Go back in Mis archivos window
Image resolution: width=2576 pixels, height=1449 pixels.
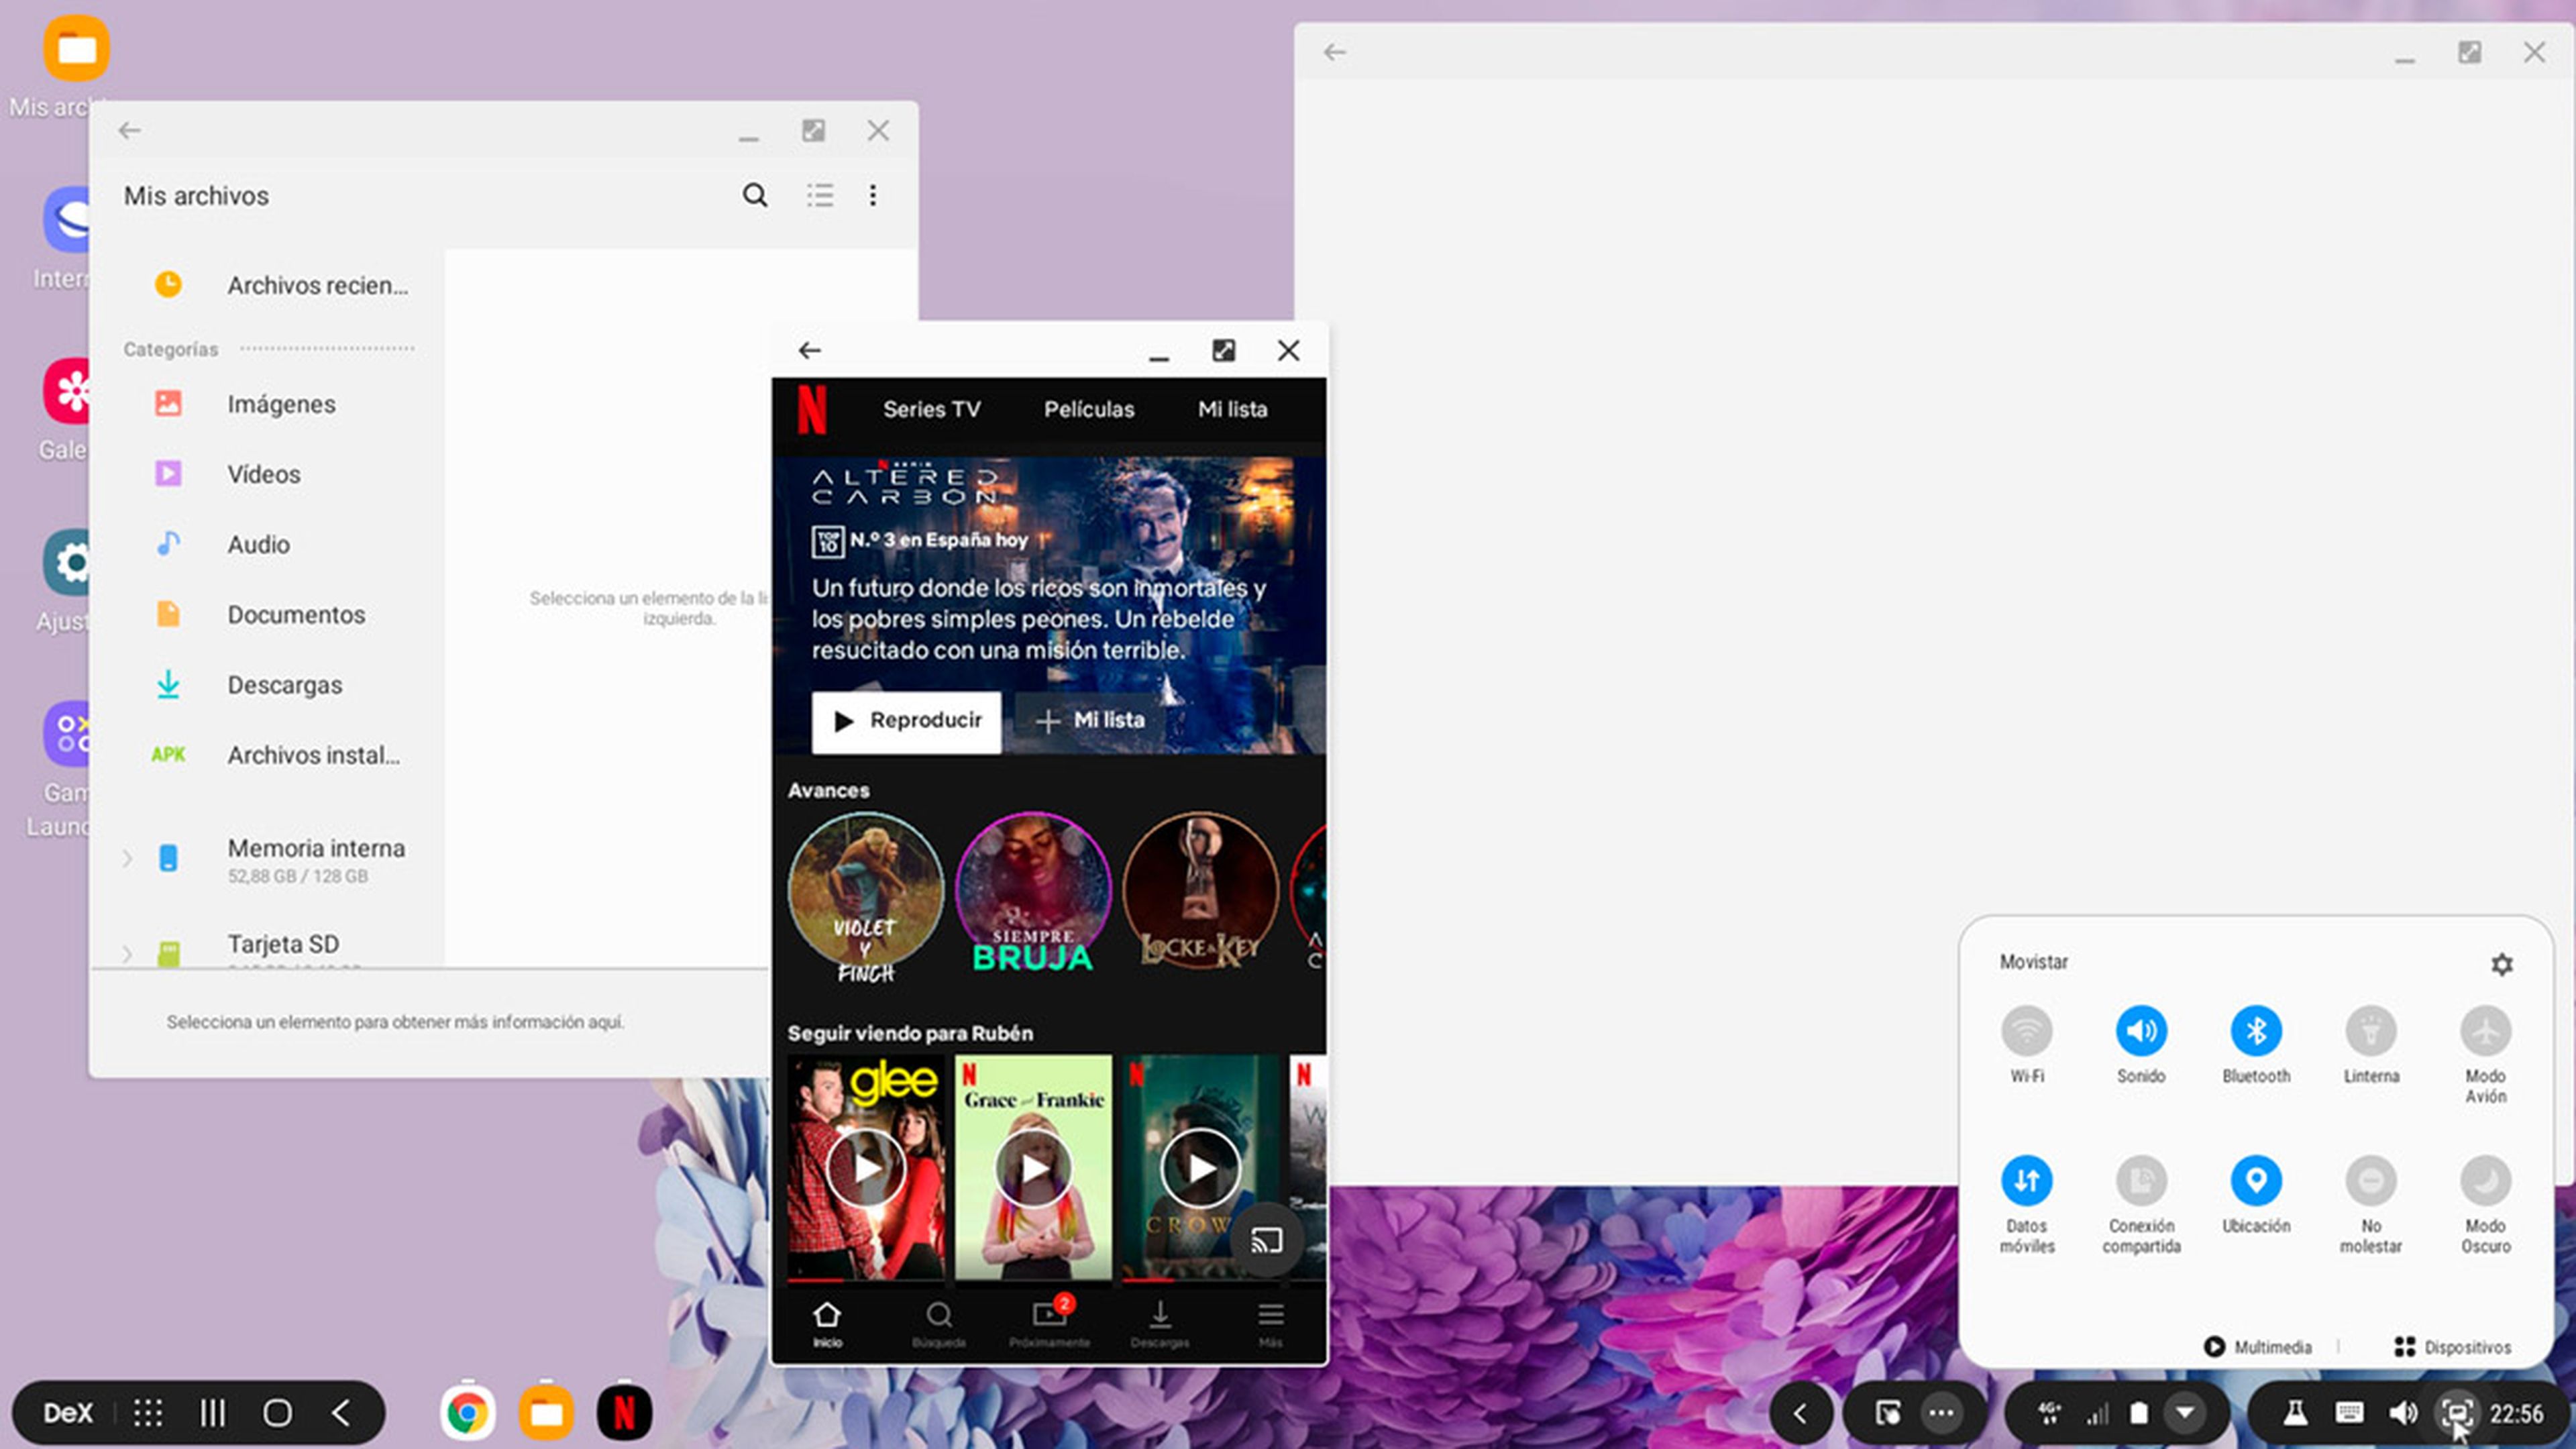click(130, 131)
